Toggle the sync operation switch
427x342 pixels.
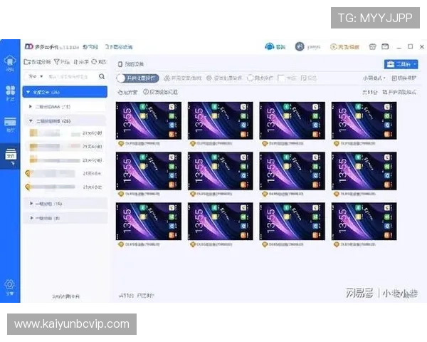[x=137, y=78]
